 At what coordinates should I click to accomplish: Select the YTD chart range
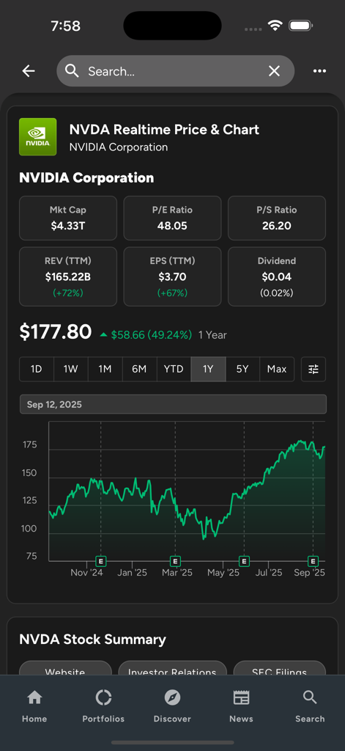tap(174, 370)
